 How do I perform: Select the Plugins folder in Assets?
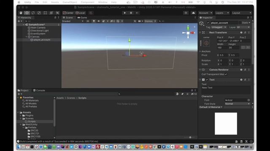pos(28,115)
